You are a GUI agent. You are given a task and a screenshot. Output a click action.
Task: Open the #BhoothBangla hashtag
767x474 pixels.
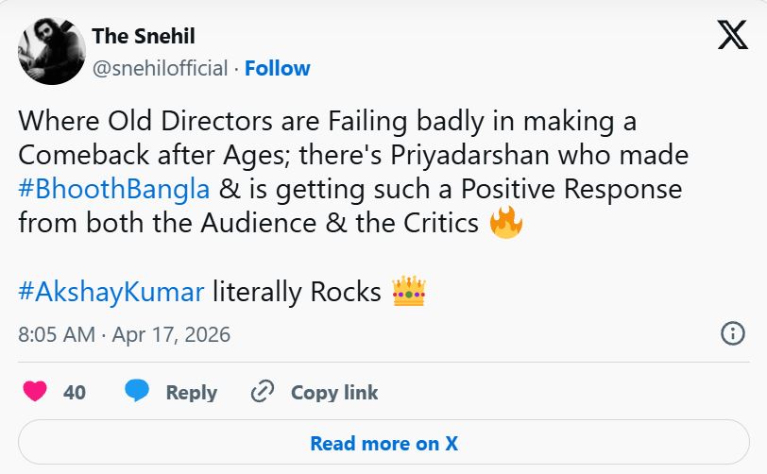[x=114, y=189]
